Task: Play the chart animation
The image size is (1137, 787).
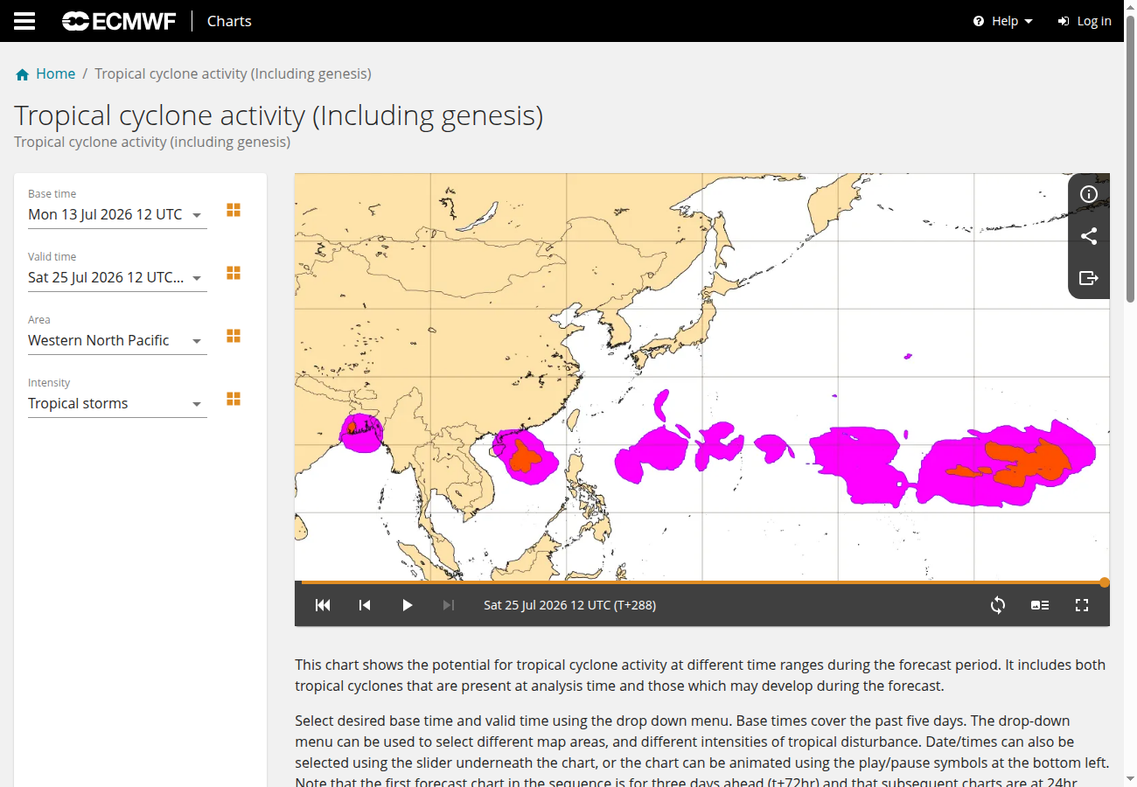Action: [407, 605]
